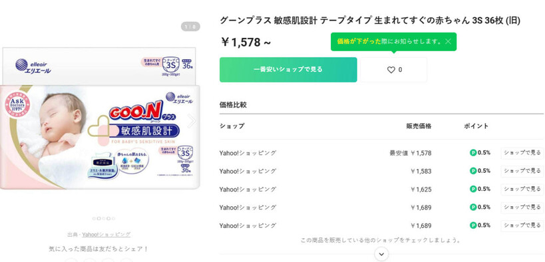
Task: Click the point icon in the ¥1,583 row
Action: (x=473, y=171)
